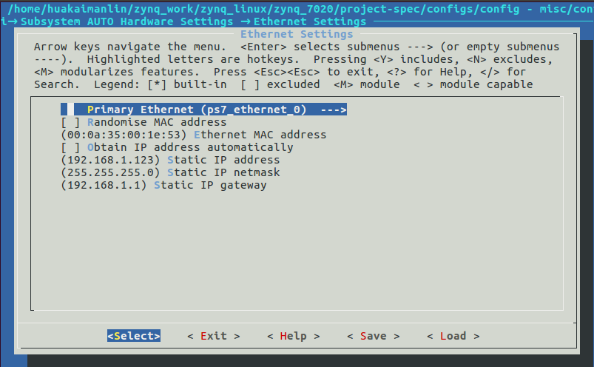Click Subsystem AUTO Hardware Settings breadcrumb text

[x=127, y=21]
